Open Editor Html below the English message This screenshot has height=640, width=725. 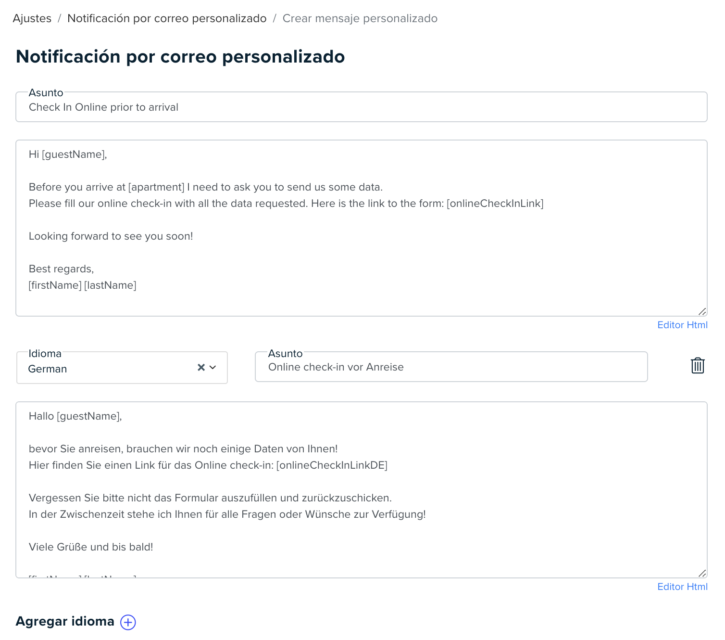pos(682,325)
